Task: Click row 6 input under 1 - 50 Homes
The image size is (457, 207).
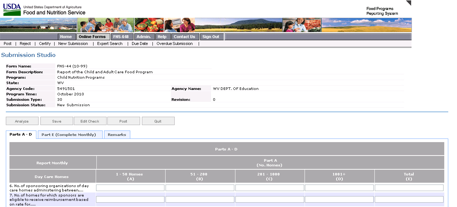Action: tap(130, 188)
